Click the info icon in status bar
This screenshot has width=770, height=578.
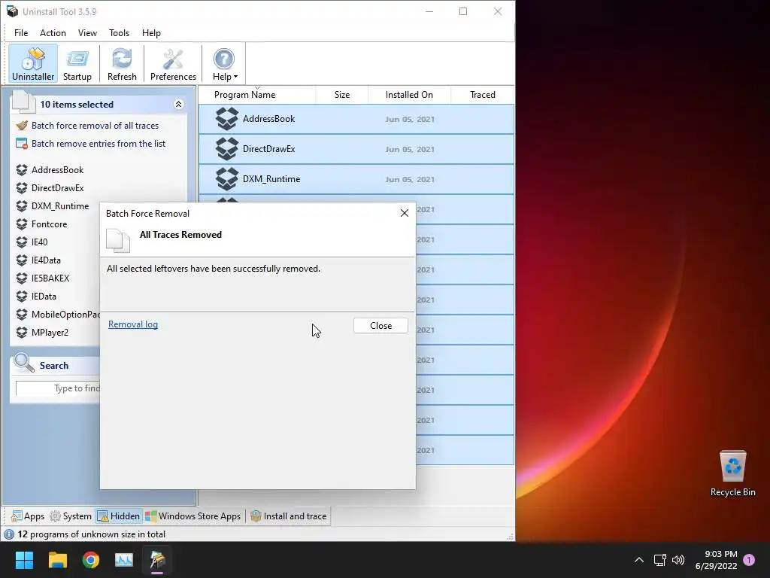point(9,534)
